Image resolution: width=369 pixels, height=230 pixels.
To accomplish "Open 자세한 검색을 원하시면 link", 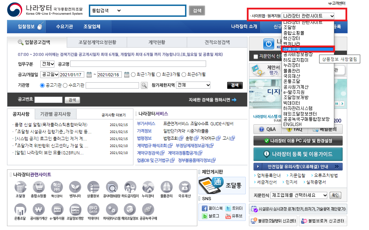I will (x=212, y=100).
